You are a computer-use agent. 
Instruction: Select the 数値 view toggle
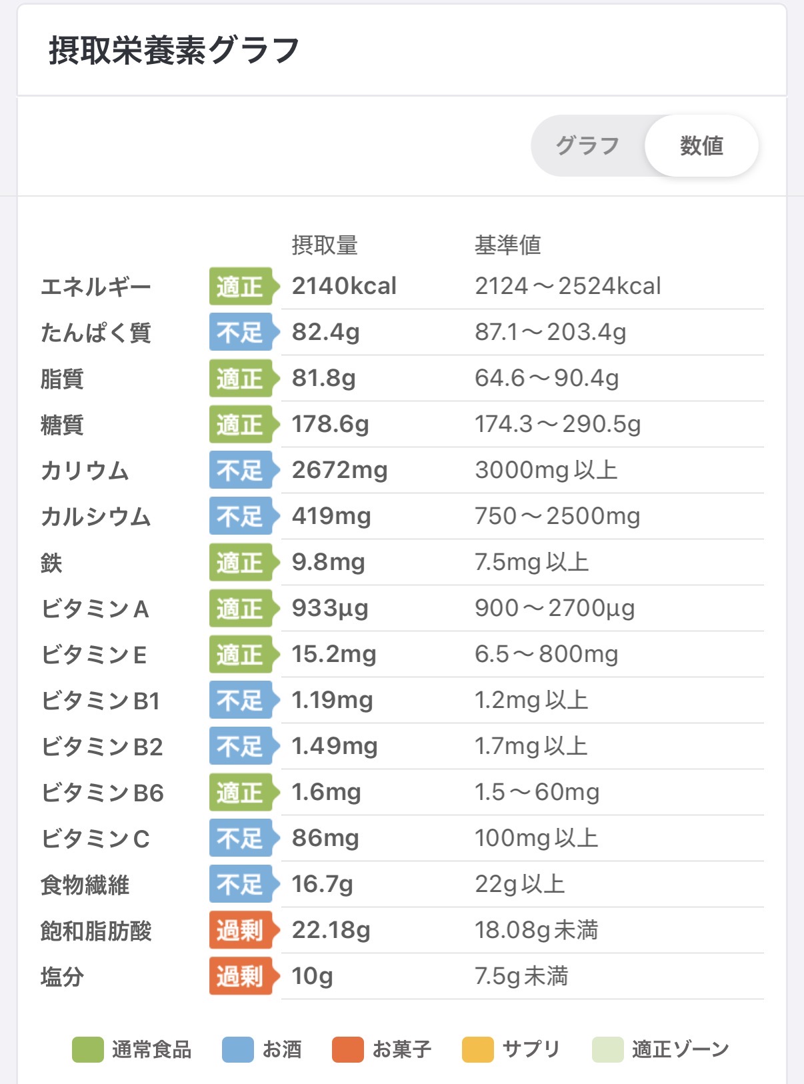[x=701, y=145]
